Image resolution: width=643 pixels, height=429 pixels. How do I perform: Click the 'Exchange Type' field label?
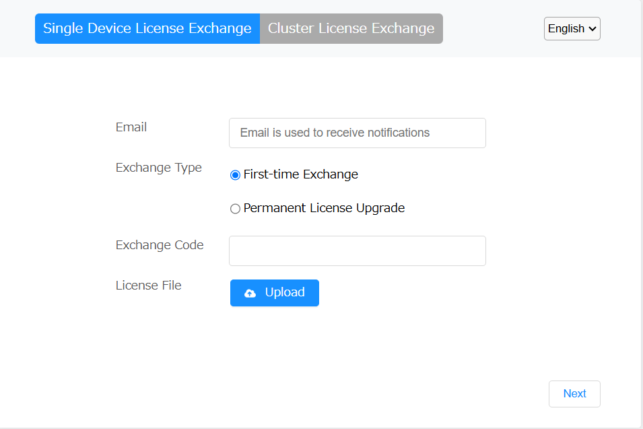pyautogui.click(x=159, y=168)
